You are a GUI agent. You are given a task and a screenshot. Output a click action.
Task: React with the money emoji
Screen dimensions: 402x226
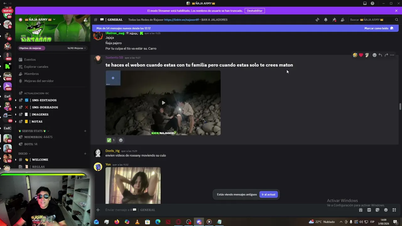click(367, 55)
